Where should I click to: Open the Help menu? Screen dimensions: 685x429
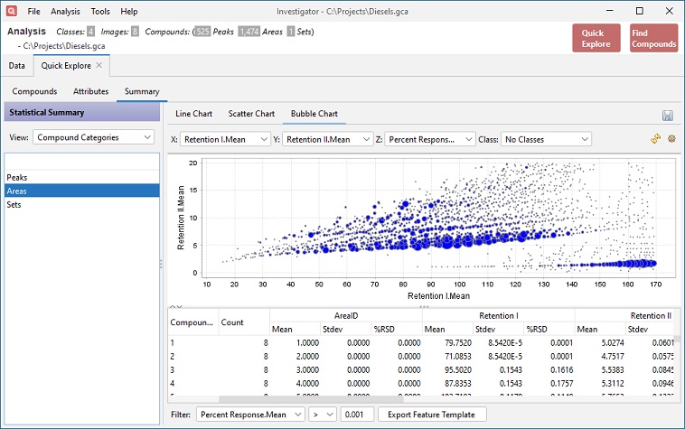[x=129, y=12]
